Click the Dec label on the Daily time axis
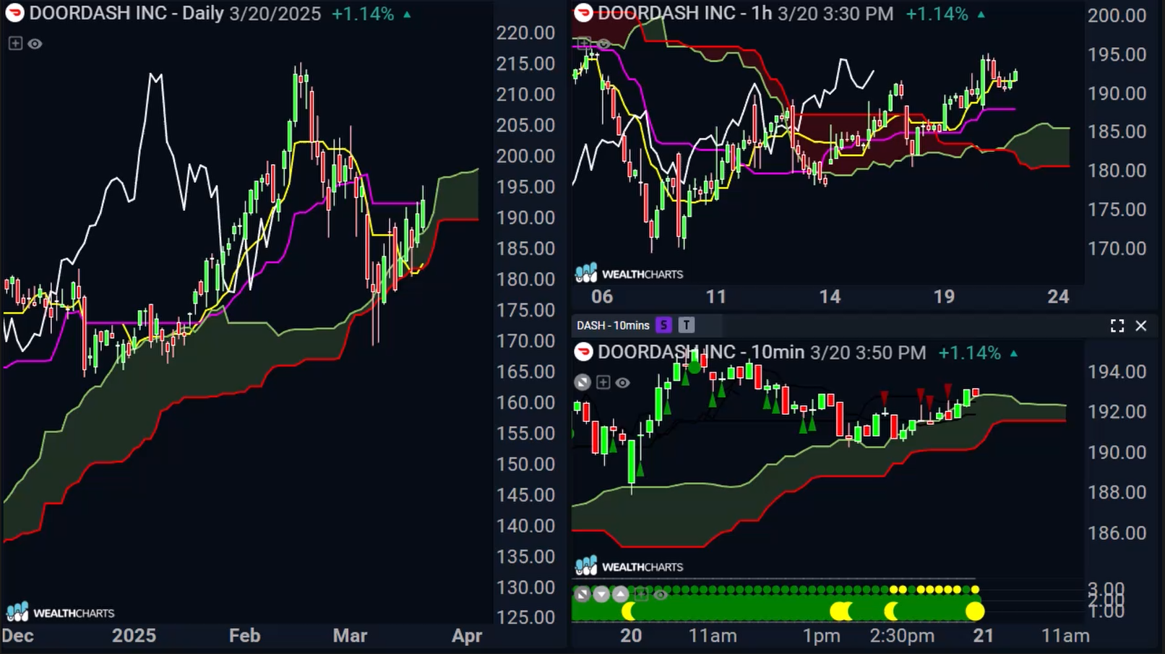 [x=17, y=636]
